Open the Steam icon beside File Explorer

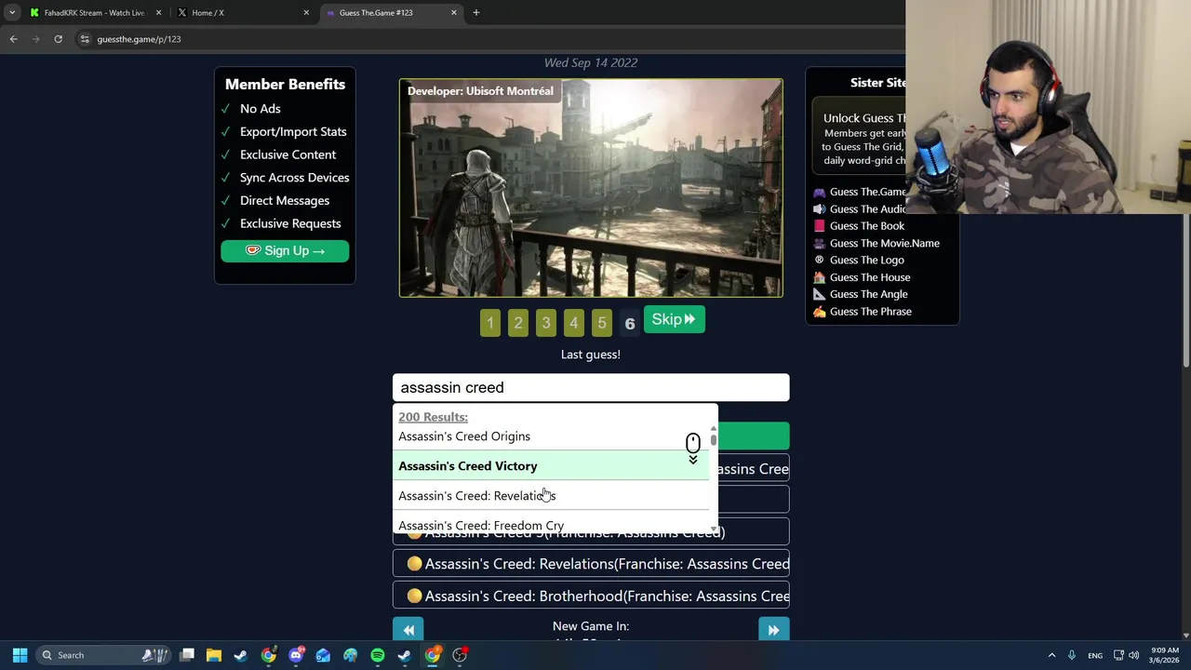pyautogui.click(x=241, y=655)
